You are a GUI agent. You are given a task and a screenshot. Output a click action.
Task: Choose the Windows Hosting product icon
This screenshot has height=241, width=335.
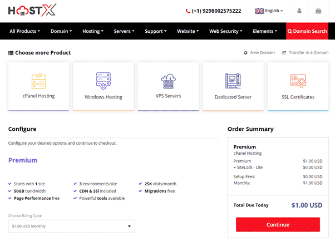104,80
